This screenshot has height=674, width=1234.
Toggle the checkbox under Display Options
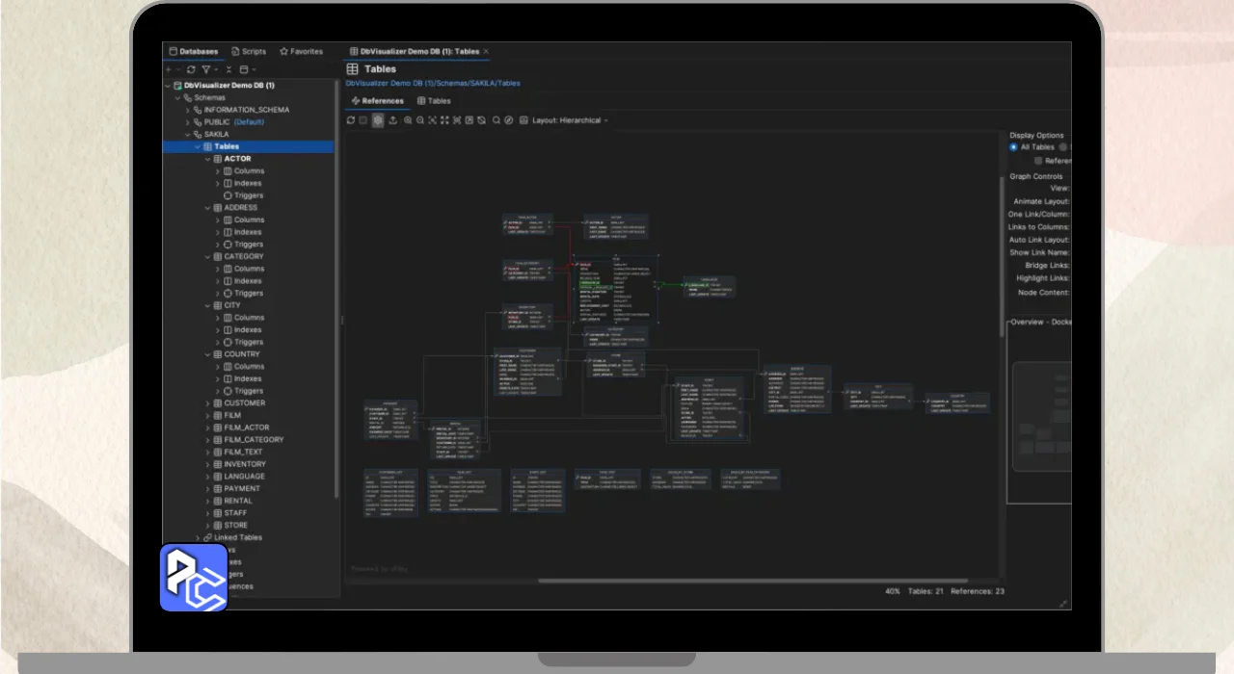pyautogui.click(x=1038, y=161)
